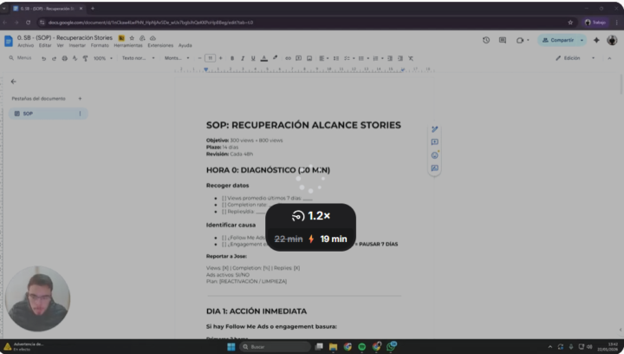
Task: Open the Google Docs home icon
Action: (9, 41)
